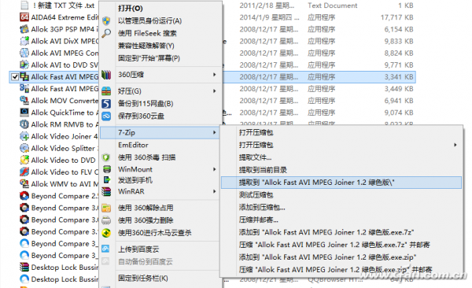Click the Allok 3GP PSP MP4 file icon

(24, 29)
